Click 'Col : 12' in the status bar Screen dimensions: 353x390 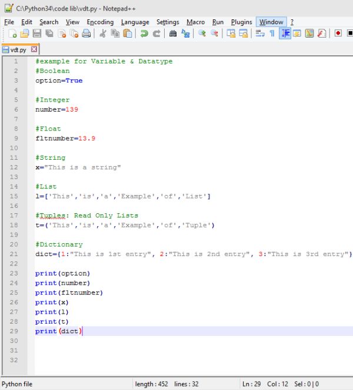tap(278, 384)
